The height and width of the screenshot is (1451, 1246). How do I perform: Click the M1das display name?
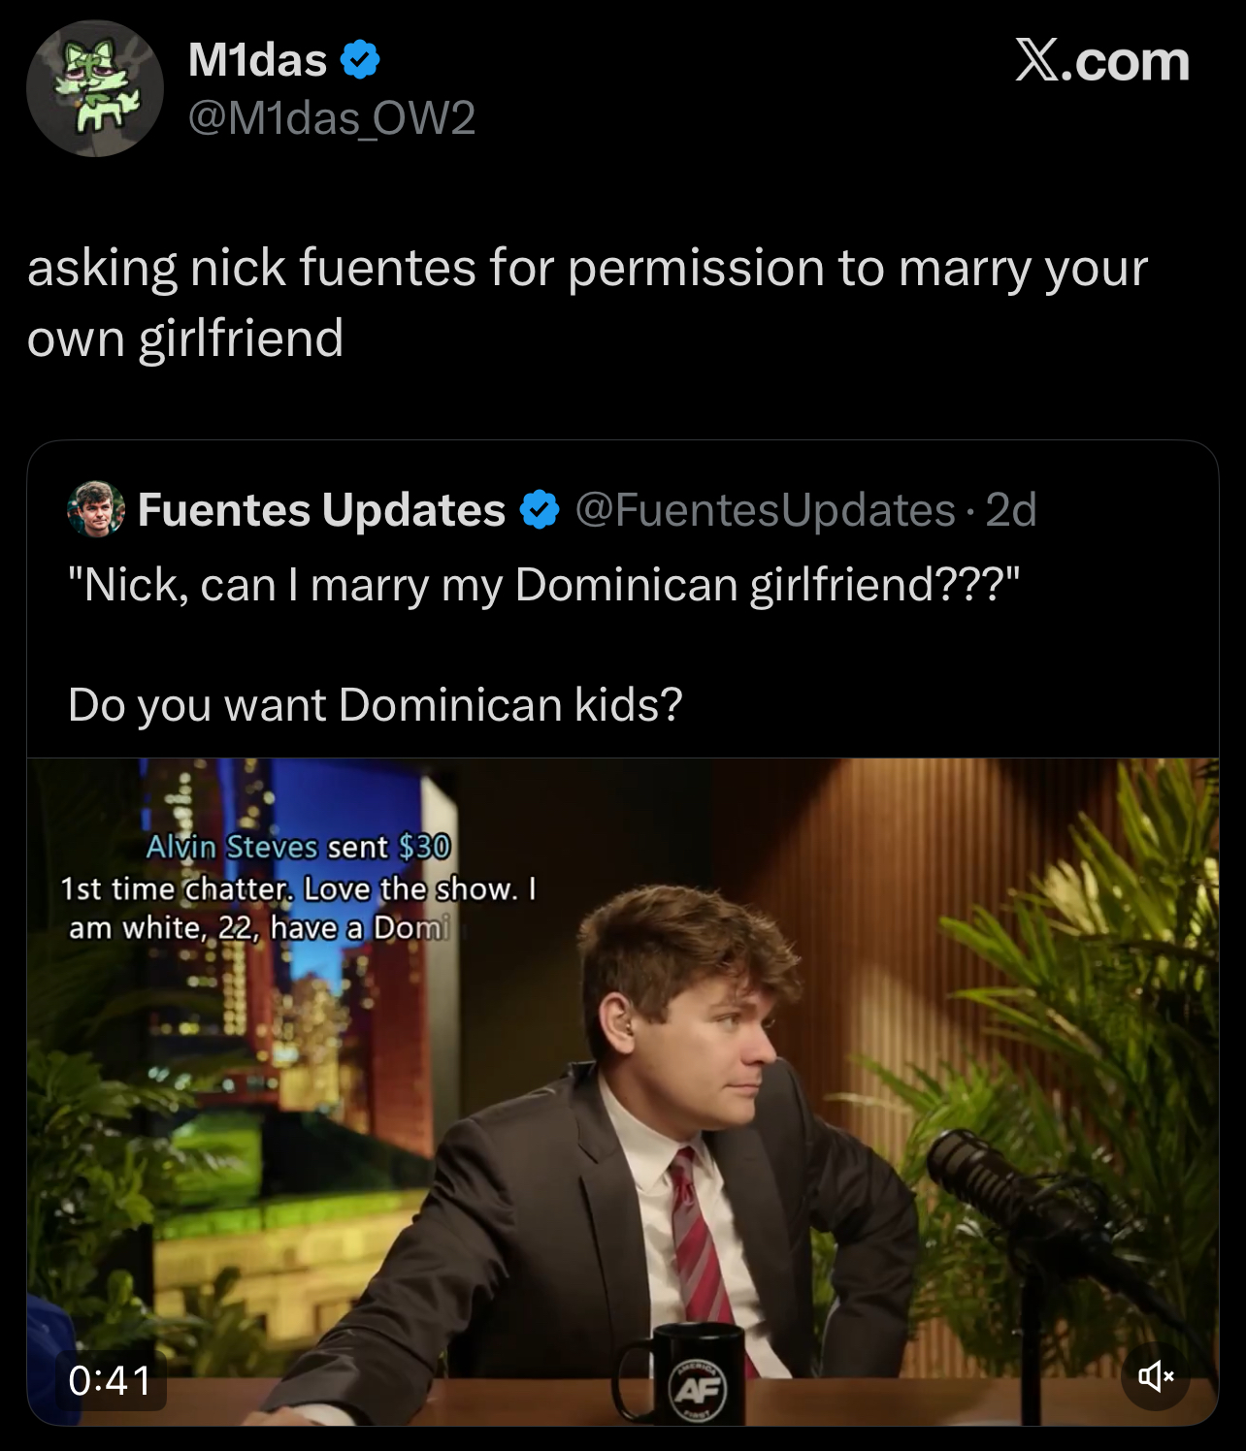point(257,60)
